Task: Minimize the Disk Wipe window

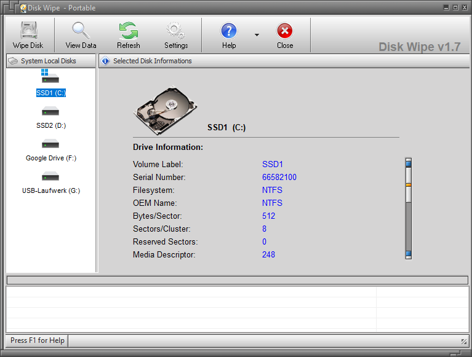Action: [446, 7]
